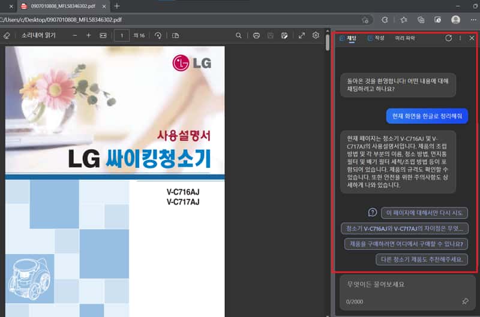Zoom in with the plus button
The width and height of the screenshot is (480, 317).
pyautogui.click(x=88, y=35)
